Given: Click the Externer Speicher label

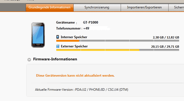Looking at the screenshot, I should point(74,46).
